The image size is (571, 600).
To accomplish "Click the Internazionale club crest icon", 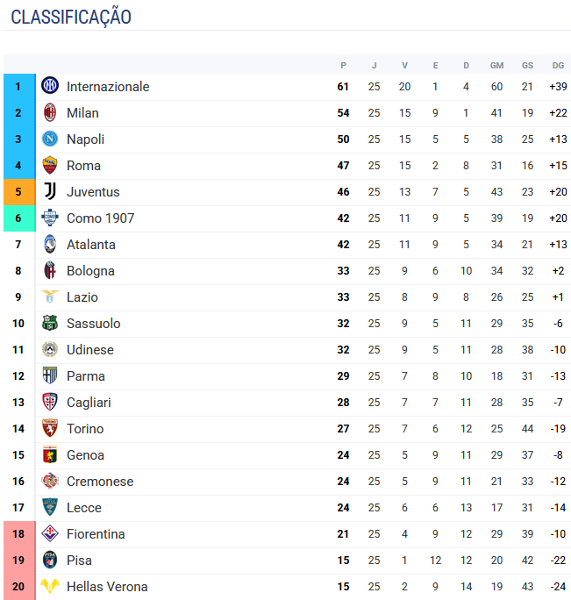I will 50,86.
